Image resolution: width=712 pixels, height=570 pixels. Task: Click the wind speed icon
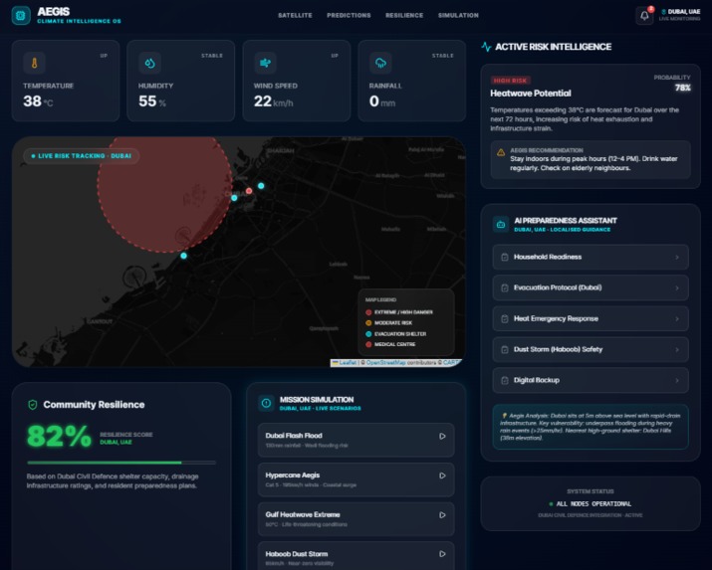265,63
